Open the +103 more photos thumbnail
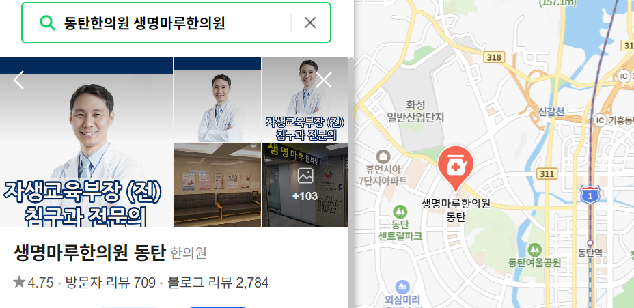 point(305,185)
